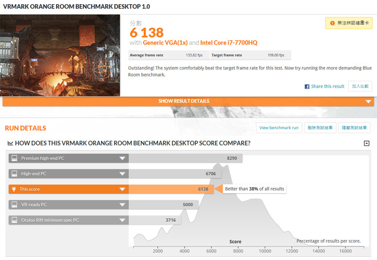The height and width of the screenshot is (260, 377).
Task: Click the monitor icon beside Oculus Rift minimum spec PC
Action: point(15,221)
